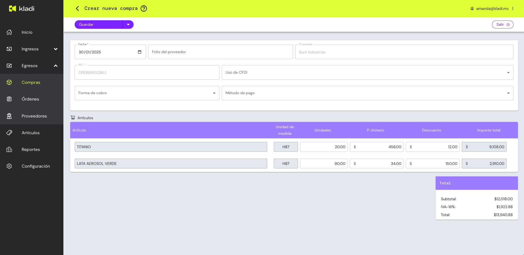Viewport: 524px width, 255px height.
Task: Click the Total value $13,940.88
Action: pos(503,215)
